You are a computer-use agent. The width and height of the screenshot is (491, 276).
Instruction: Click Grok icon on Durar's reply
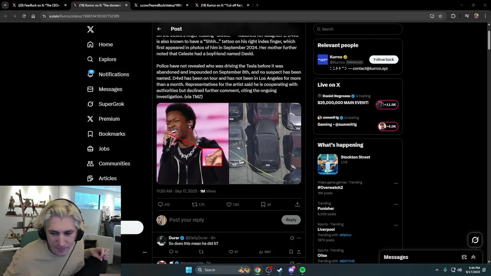pos(292,238)
